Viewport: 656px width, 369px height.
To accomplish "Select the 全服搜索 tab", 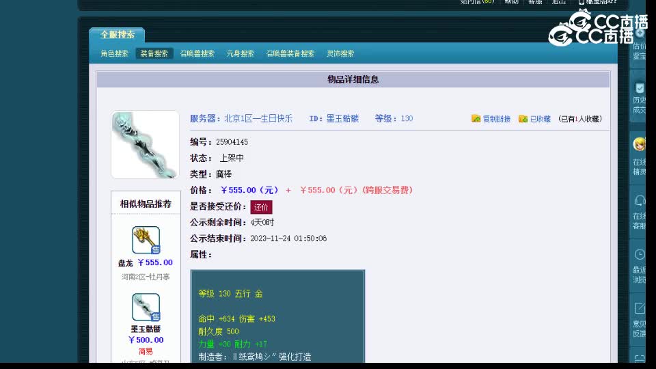I will [x=117, y=35].
